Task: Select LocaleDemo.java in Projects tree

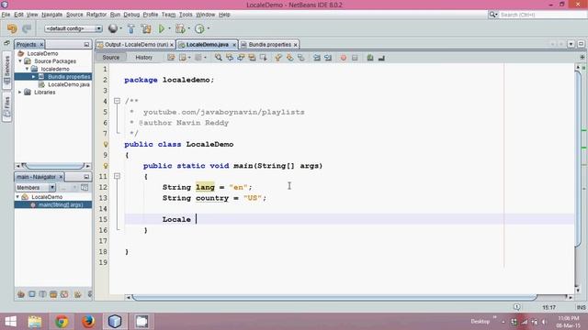Action: 69,84
